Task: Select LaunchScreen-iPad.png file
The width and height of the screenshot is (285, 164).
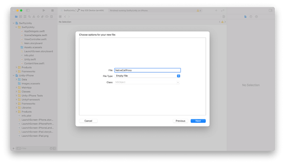Action: (x=35, y=136)
